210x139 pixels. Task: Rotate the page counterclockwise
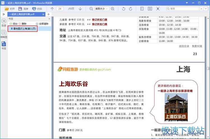coord(123,9)
